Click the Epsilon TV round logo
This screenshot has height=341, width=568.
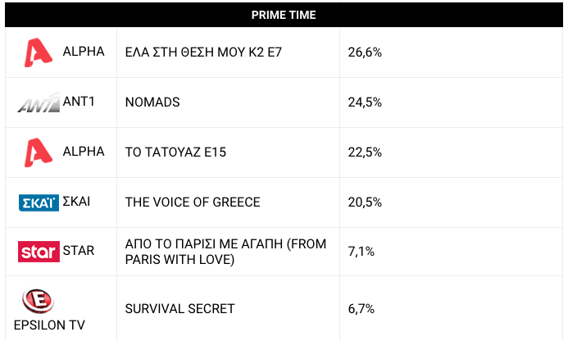click(38, 301)
